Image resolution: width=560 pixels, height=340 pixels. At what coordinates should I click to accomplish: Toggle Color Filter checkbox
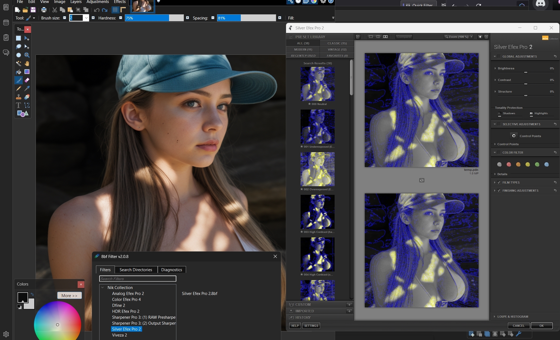tap(499, 152)
